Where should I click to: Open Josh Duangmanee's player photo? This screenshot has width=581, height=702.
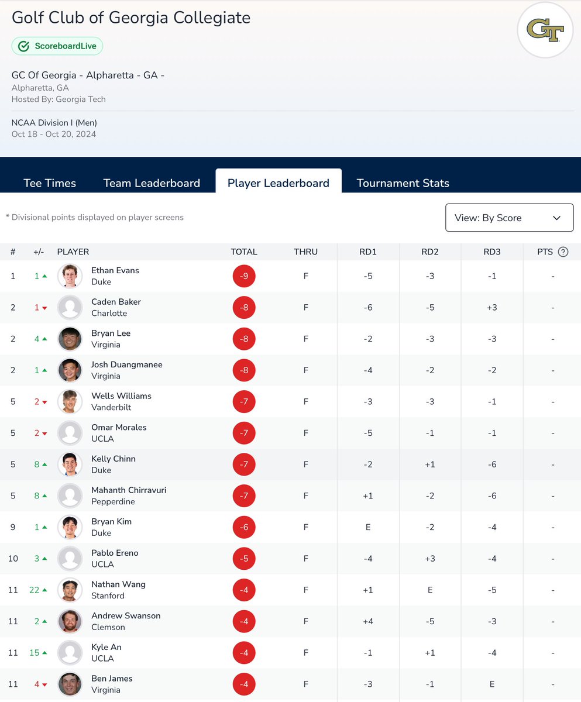[70, 370]
